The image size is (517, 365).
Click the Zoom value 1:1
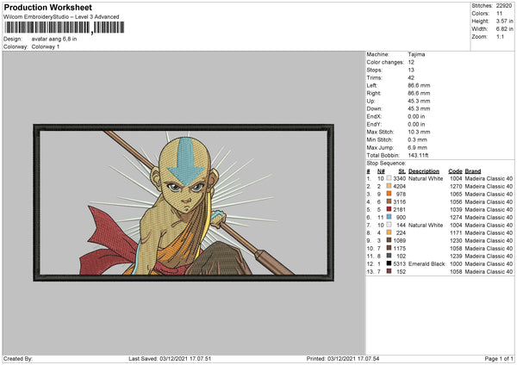[x=500, y=36]
